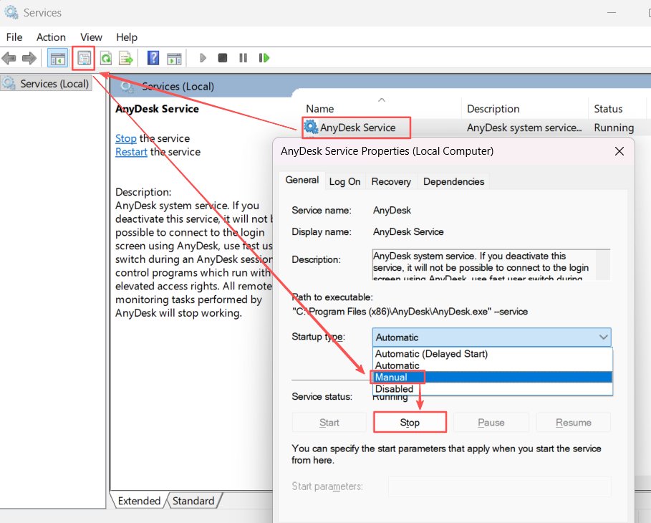Switch to the Standard view tab
The width and height of the screenshot is (651, 523).
tap(193, 501)
